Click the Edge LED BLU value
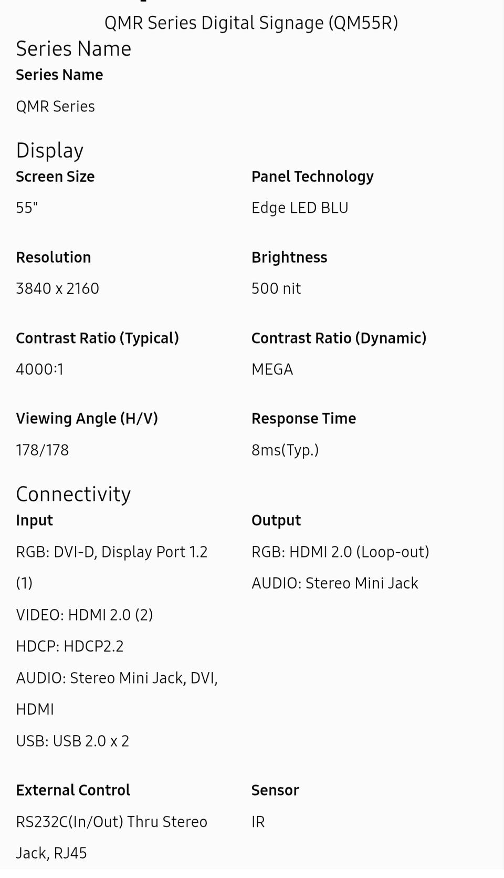 tap(300, 208)
